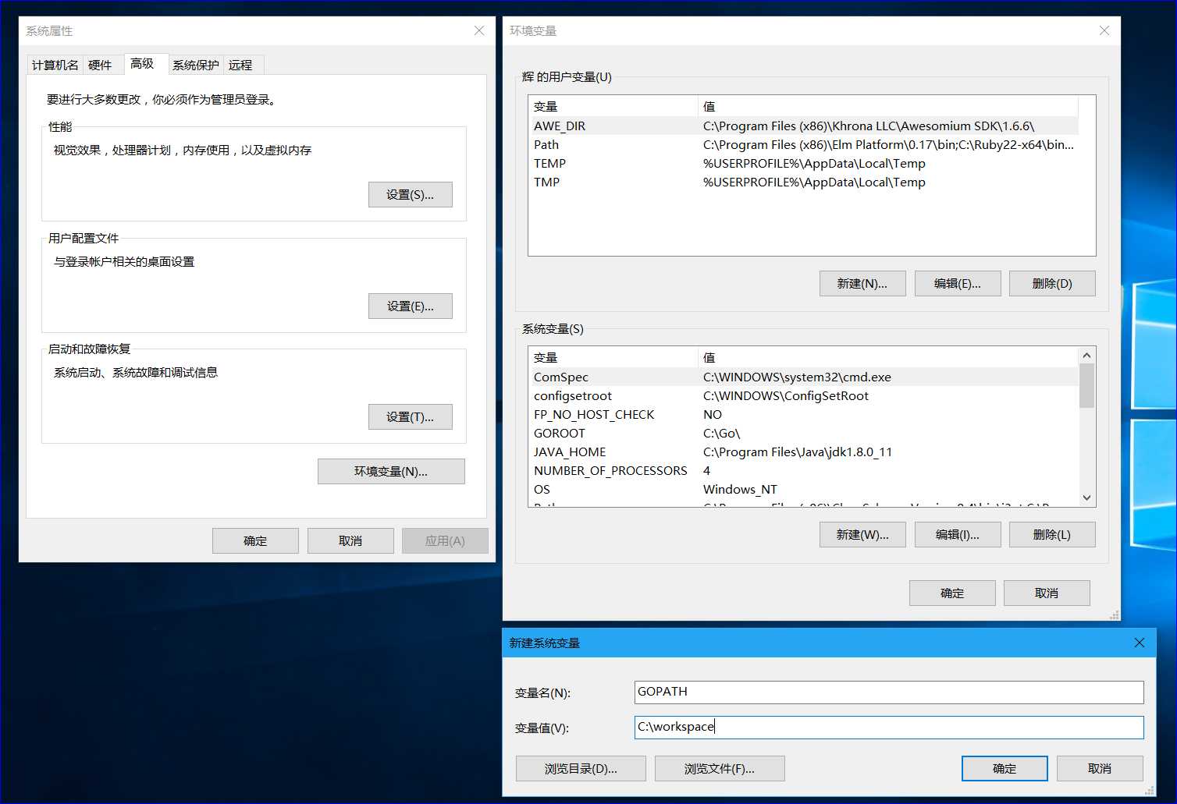Select AWE_DIR user variable row
Image resolution: width=1177 pixels, height=804 pixels.
(x=803, y=126)
